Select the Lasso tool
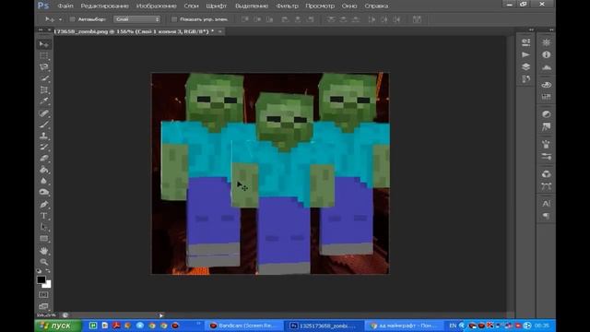Screen dimensions: 590x332 pos(43,67)
